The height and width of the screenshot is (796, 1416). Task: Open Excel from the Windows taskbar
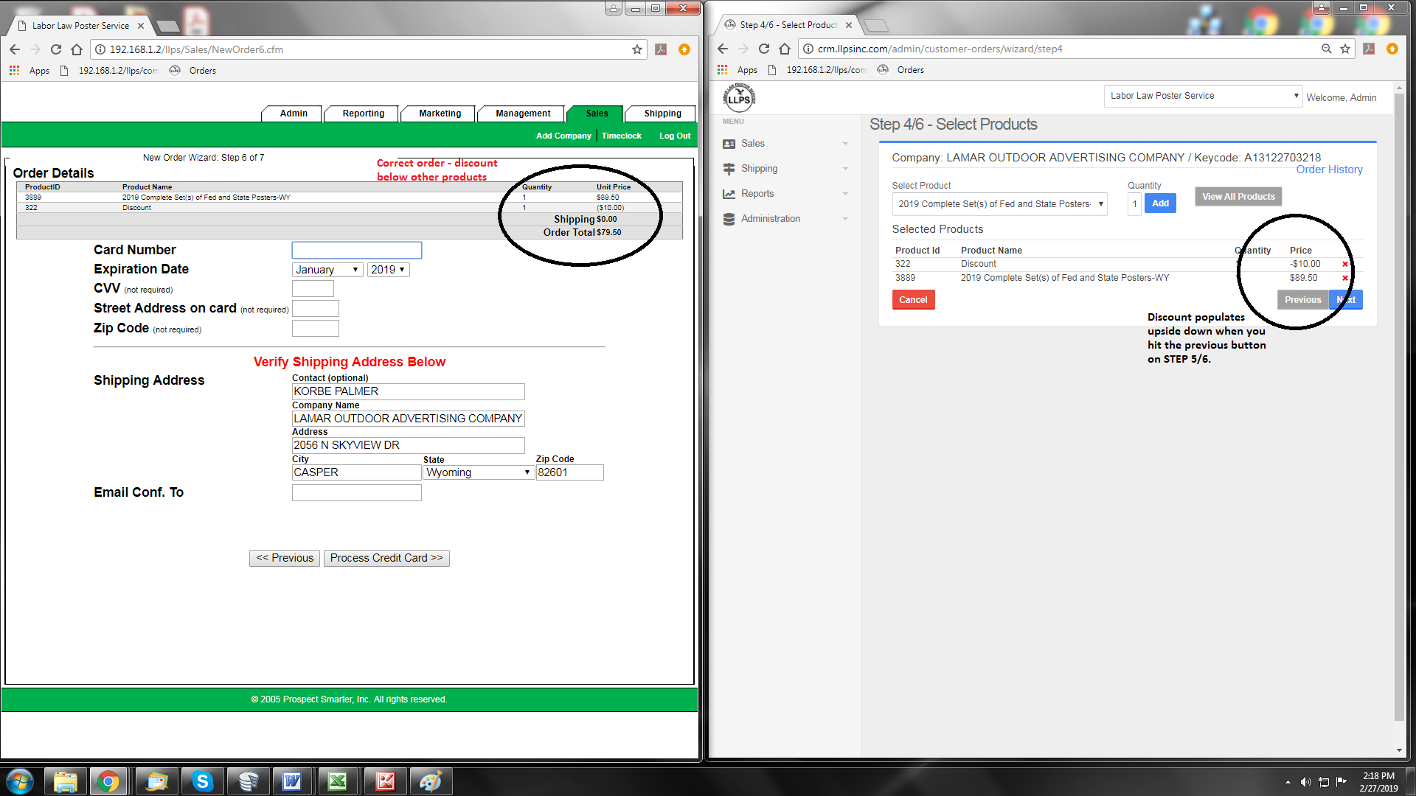click(x=338, y=781)
